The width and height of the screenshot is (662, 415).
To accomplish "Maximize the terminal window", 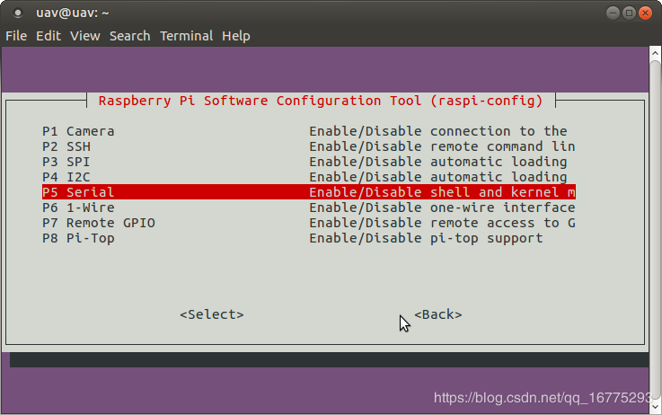I will coord(629,13).
